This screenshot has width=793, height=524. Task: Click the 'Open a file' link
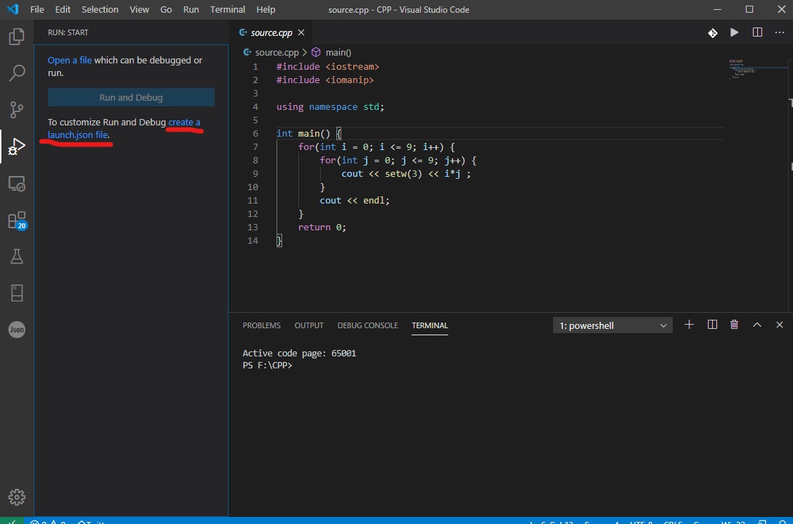click(70, 61)
